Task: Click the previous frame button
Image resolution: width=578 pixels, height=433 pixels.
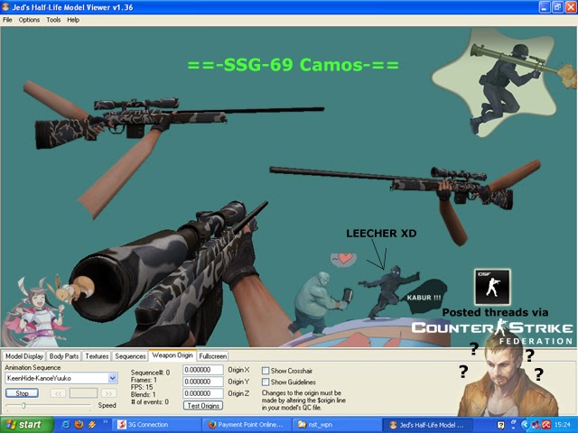Action: [58, 393]
